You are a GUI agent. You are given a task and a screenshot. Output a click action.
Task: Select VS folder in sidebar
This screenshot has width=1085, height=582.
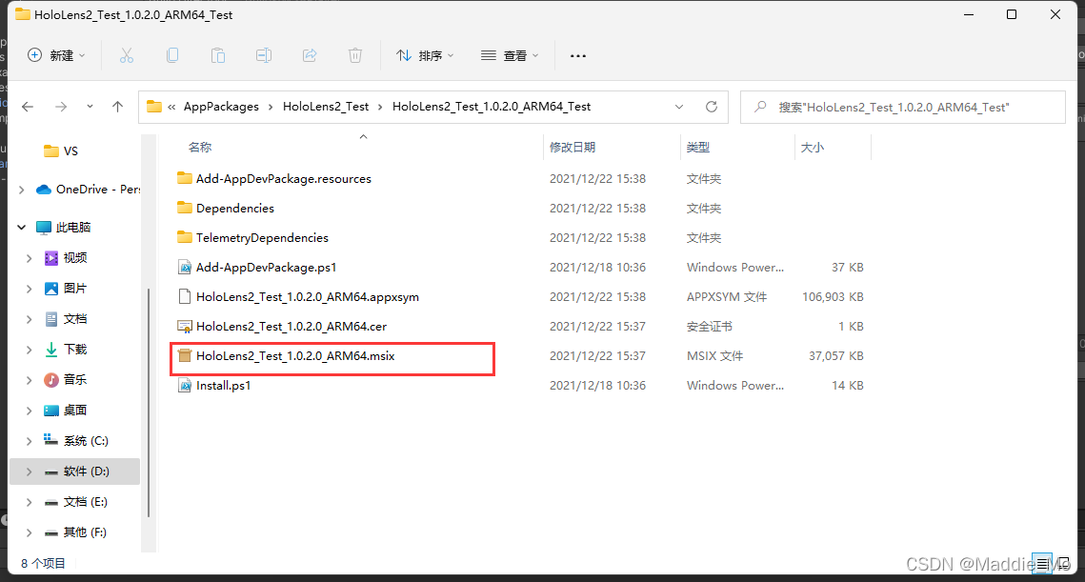pyautogui.click(x=61, y=151)
